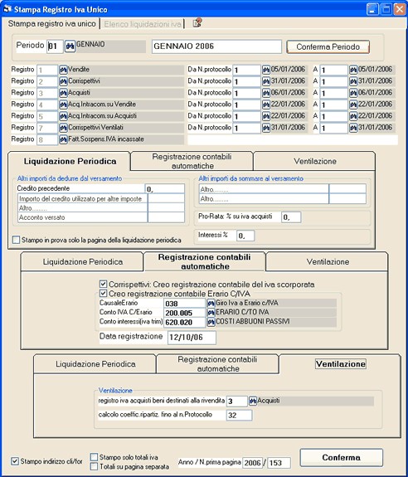Click the window icon in the title bar

tap(7, 9)
